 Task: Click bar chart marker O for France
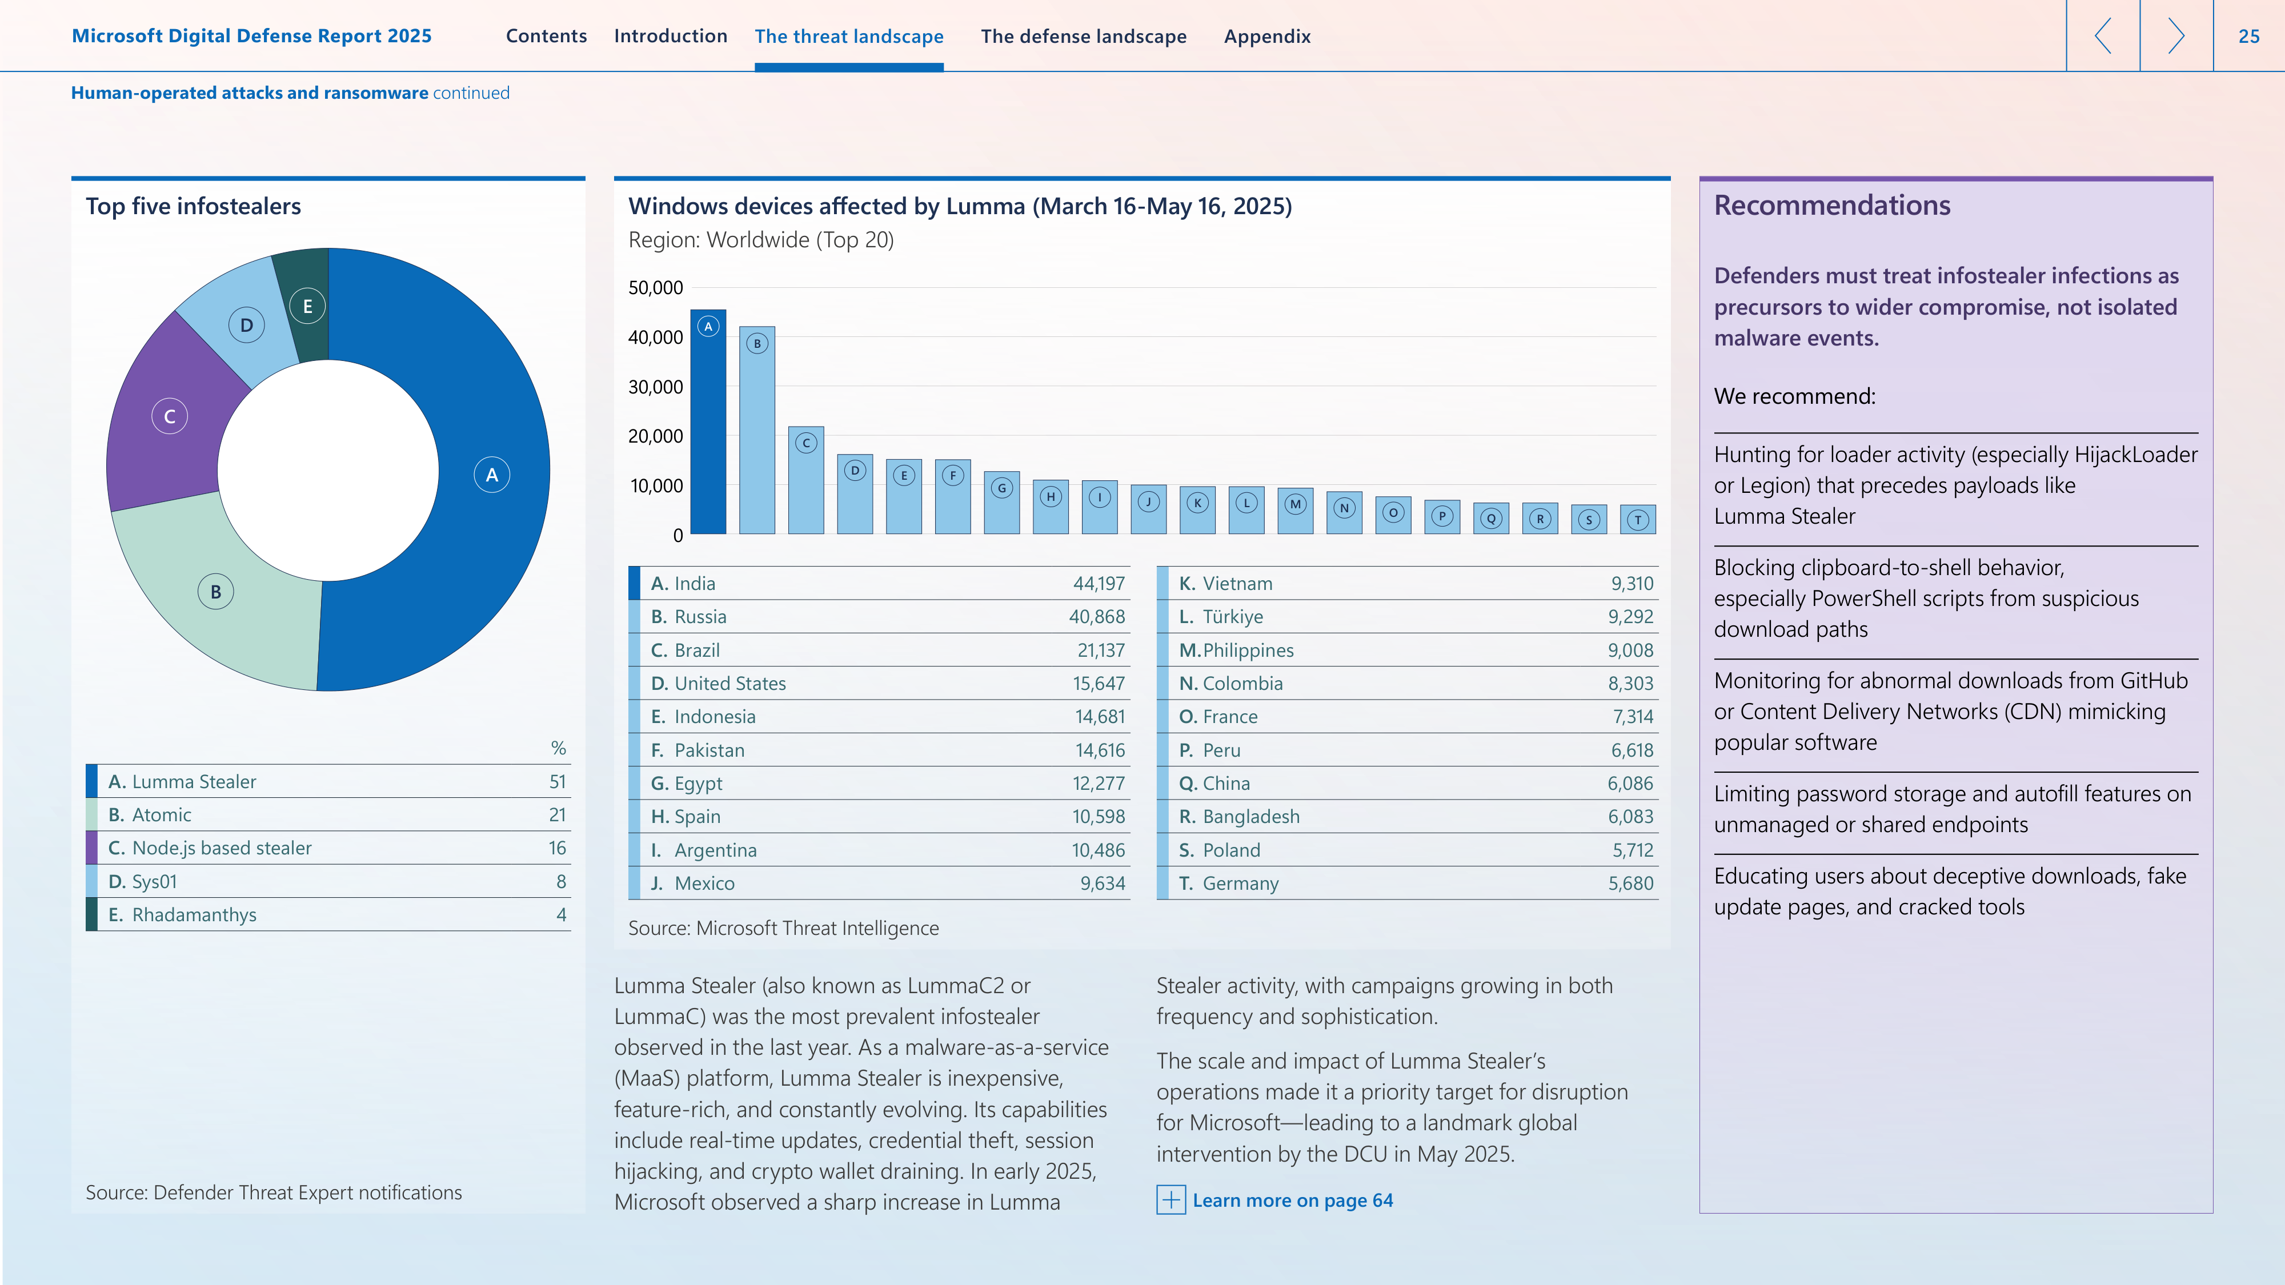(x=1393, y=513)
